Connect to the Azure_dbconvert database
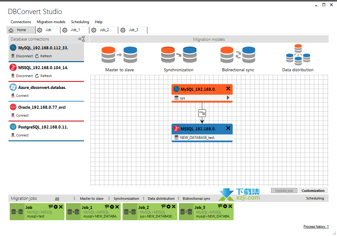Viewport: 337px width, 236px height. coord(20,96)
